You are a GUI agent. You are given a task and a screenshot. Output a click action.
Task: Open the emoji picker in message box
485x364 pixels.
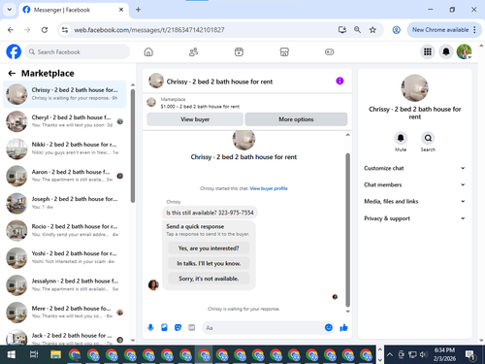[329, 327]
